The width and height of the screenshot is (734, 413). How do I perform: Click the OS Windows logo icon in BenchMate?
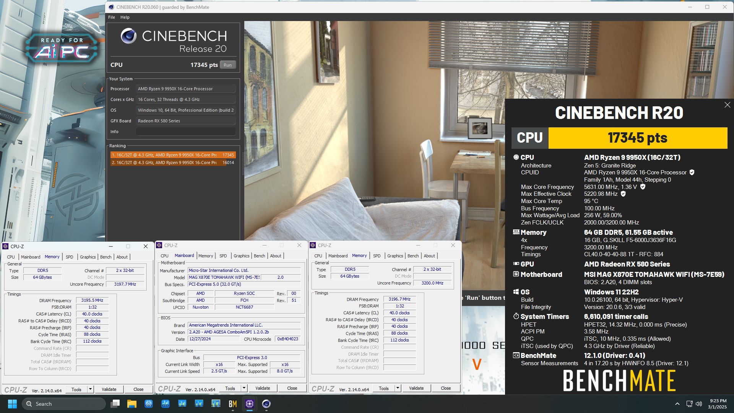(516, 292)
